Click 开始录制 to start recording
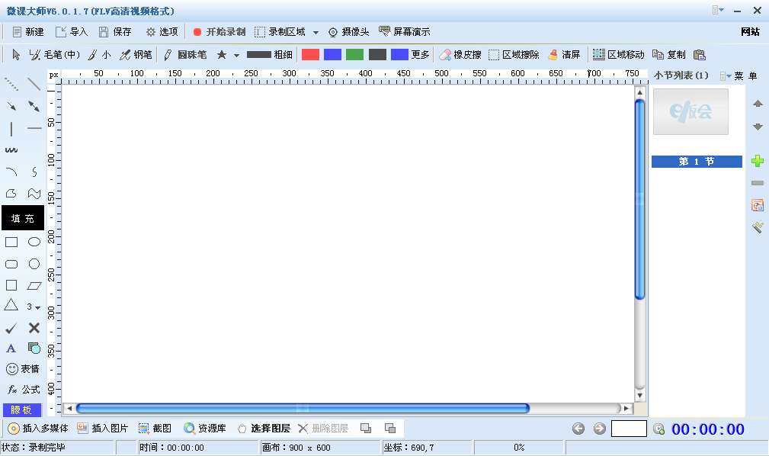 pyautogui.click(x=219, y=32)
